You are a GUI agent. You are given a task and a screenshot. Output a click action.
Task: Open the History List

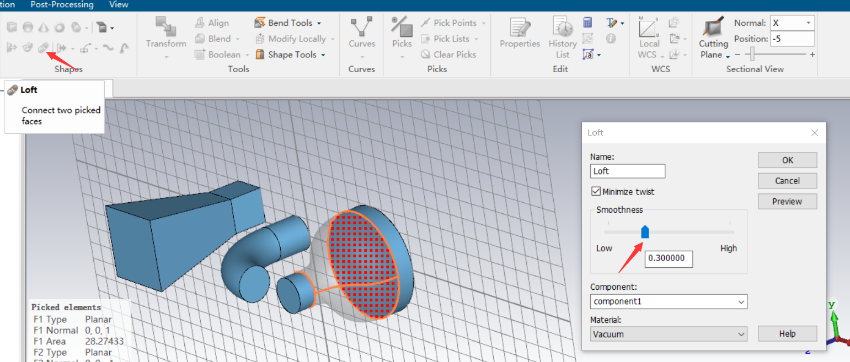point(563,37)
